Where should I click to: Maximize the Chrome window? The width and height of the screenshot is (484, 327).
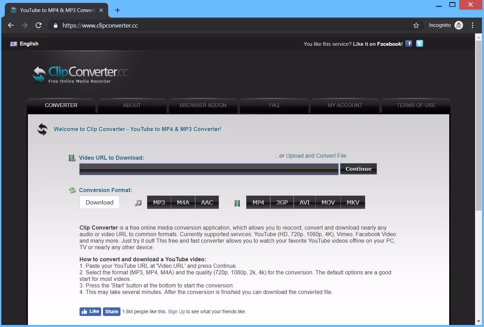click(453, 5)
